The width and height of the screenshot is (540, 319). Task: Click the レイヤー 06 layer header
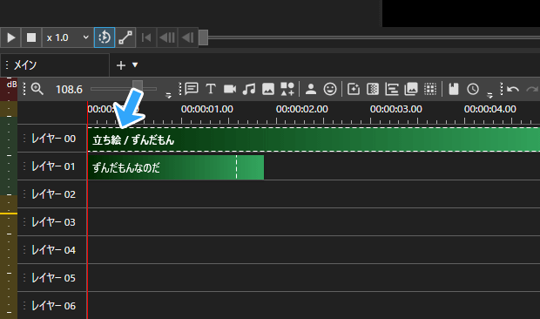click(52, 306)
